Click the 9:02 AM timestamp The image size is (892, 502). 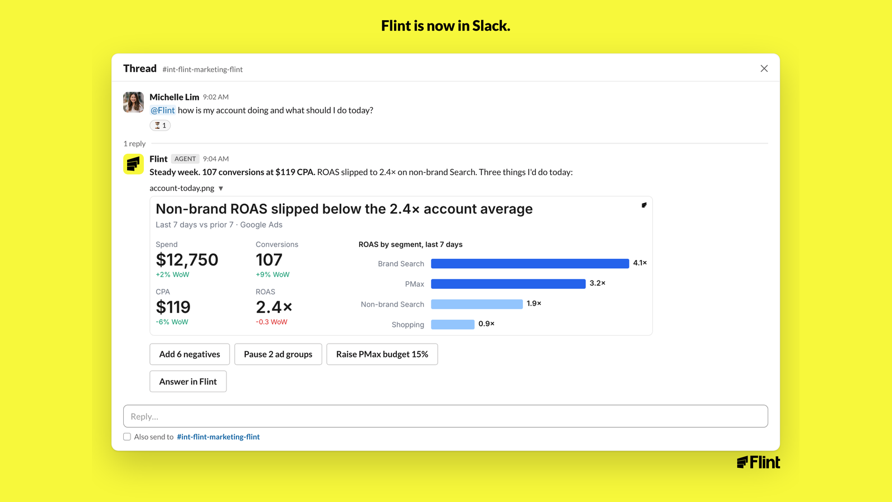click(x=216, y=97)
